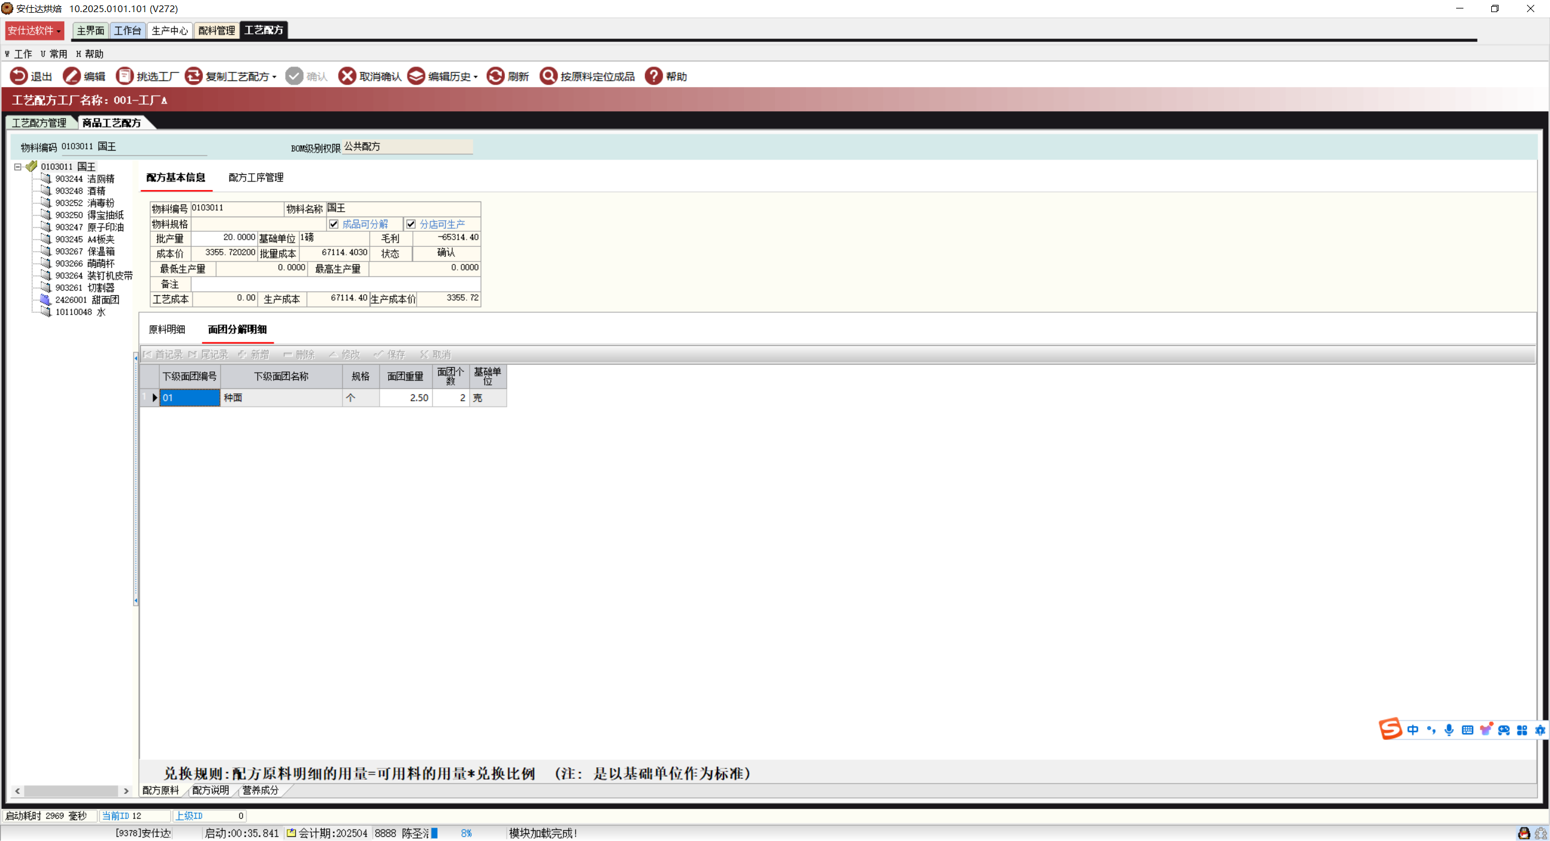The image size is (1550, 841).
Task: Open the 帮助 help question icon
Action: (653, 76)
